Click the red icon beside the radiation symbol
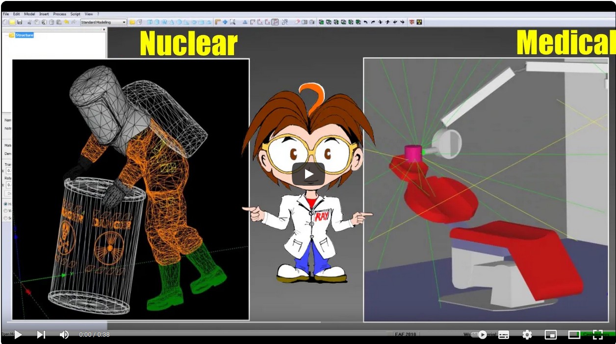 (411, 22)
